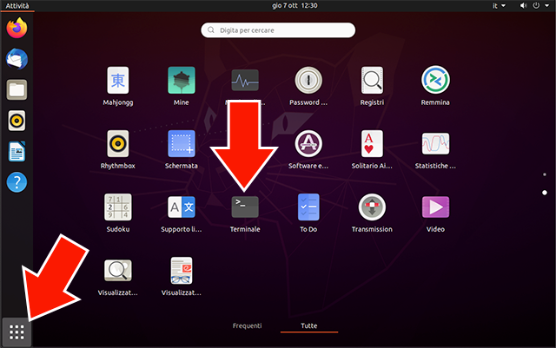Select the Tutte tab
556x348 pixels.
[x=308, y=325]
